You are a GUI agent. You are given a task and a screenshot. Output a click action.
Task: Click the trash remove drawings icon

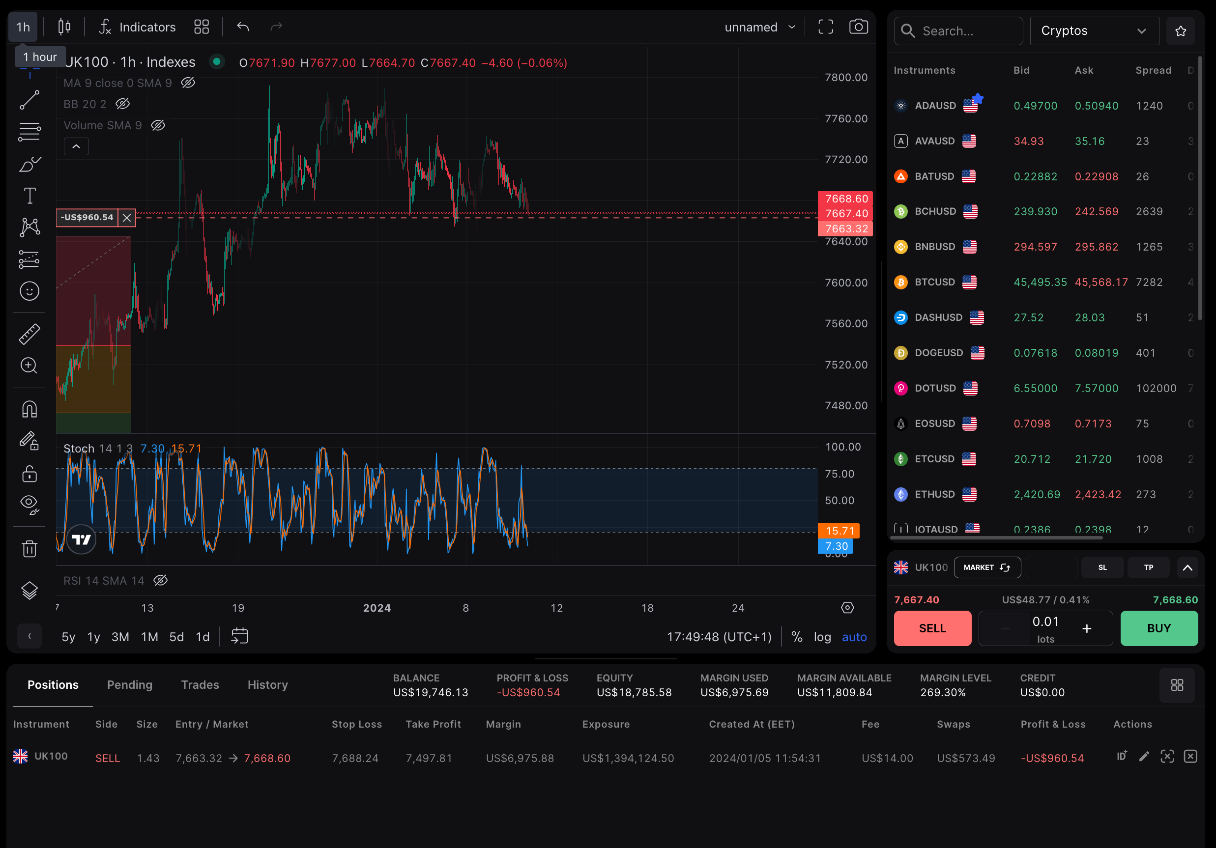(29, 549)
